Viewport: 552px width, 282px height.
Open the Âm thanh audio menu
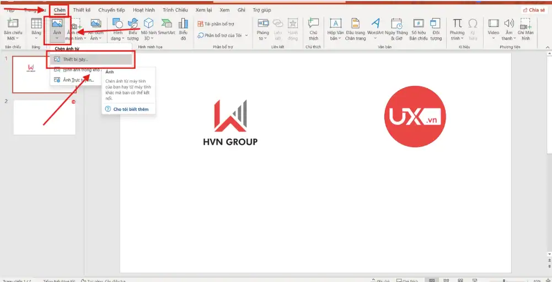(508, 29)
